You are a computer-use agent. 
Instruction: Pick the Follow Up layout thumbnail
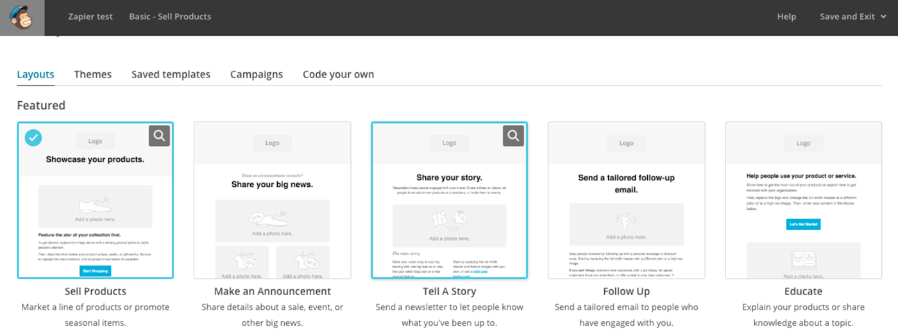click(x=626, y=200)
